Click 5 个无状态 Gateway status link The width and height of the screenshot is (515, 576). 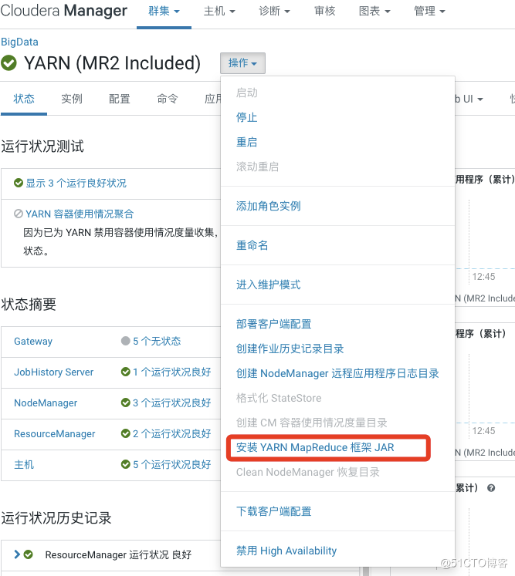tap(157, 342)
